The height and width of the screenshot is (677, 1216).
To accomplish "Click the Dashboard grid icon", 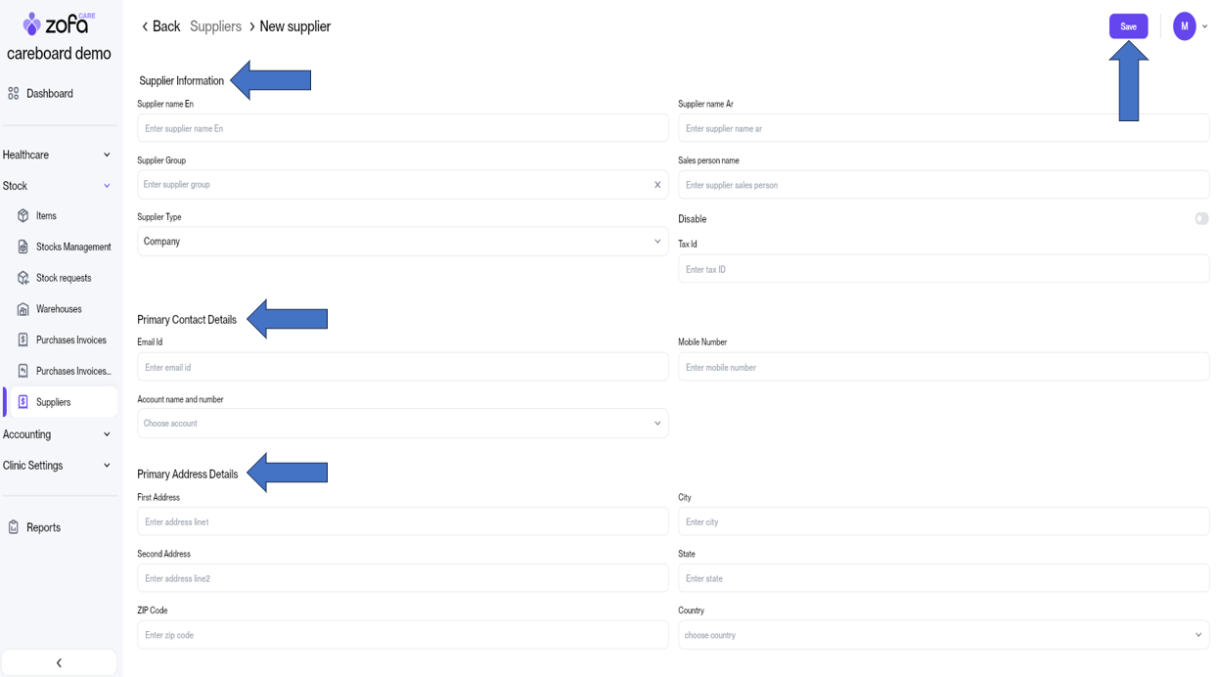I will pos(14,94).
